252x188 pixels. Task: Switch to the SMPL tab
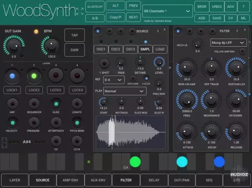coord(145,49)
